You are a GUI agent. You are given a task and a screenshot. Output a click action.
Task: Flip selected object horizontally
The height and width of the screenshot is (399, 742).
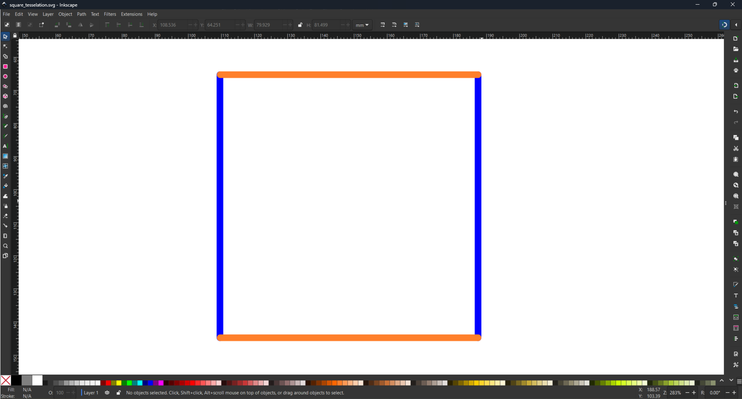point(80,25)
